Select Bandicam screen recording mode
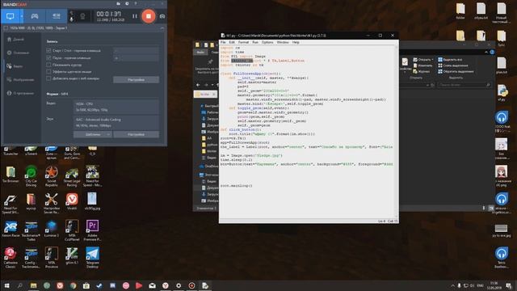 pyautogui.click(x=11, y=16)
